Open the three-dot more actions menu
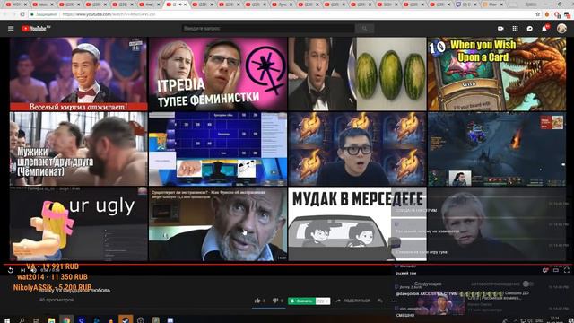 [394, 301]
